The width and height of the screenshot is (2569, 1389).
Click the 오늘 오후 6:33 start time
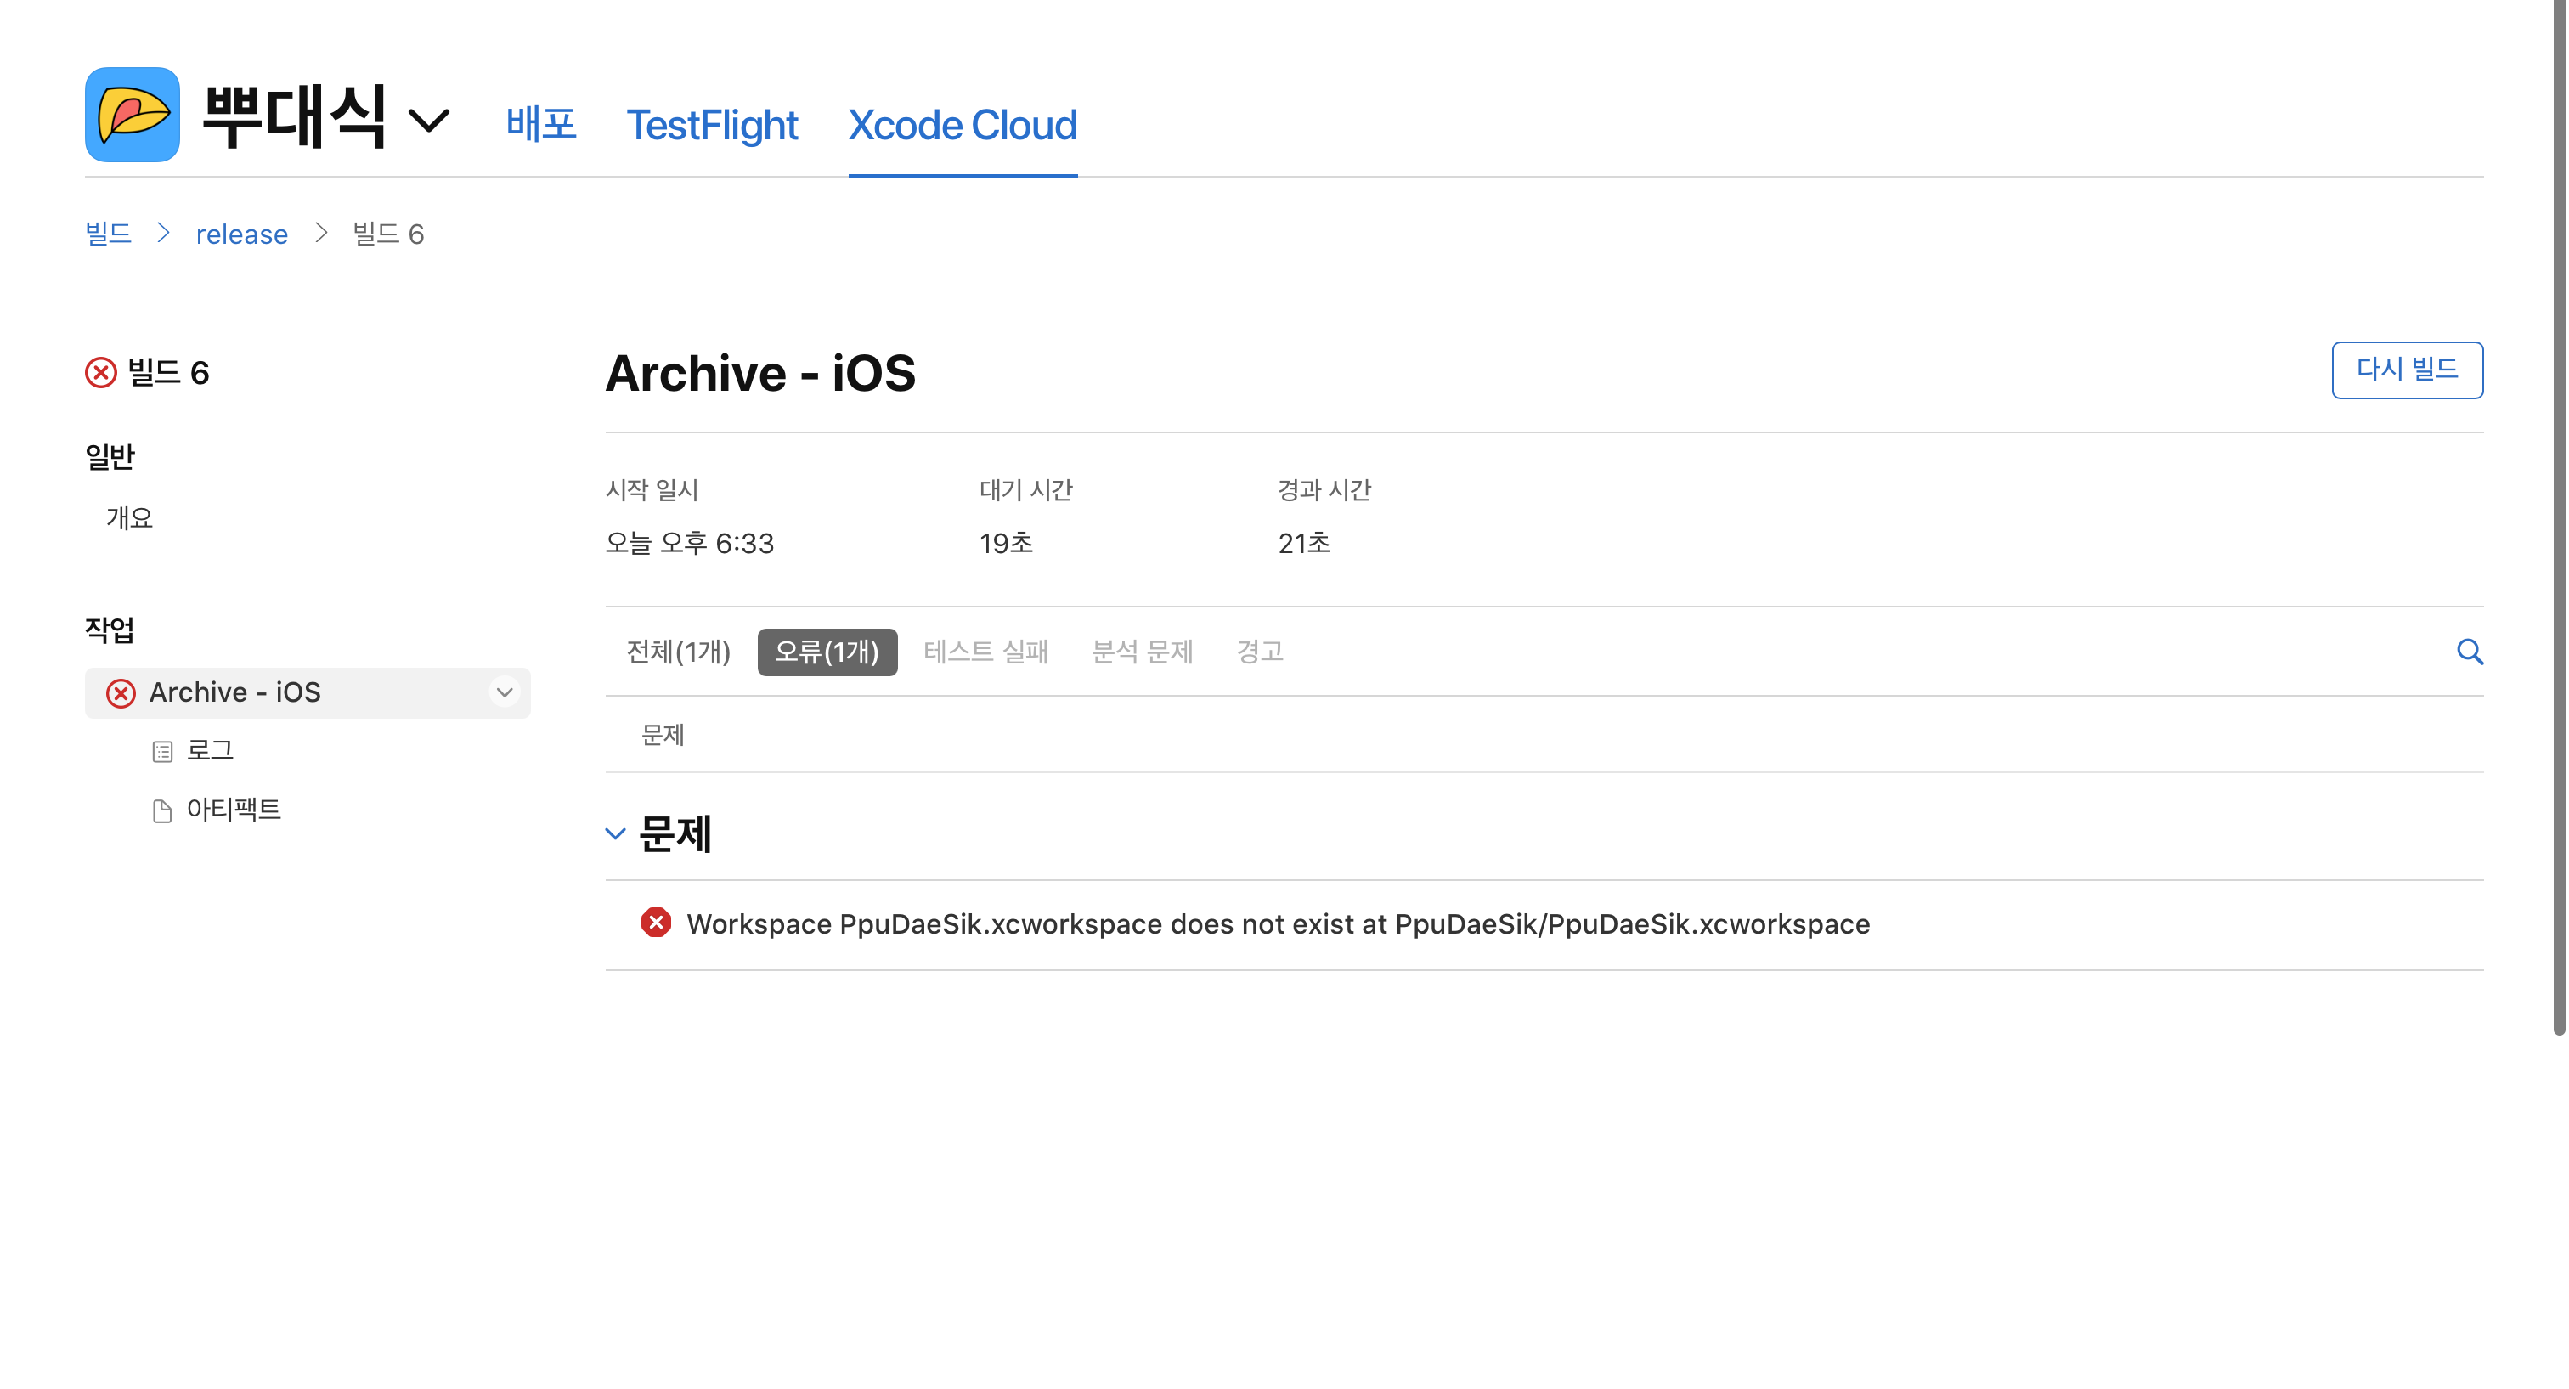coord(689,544)
